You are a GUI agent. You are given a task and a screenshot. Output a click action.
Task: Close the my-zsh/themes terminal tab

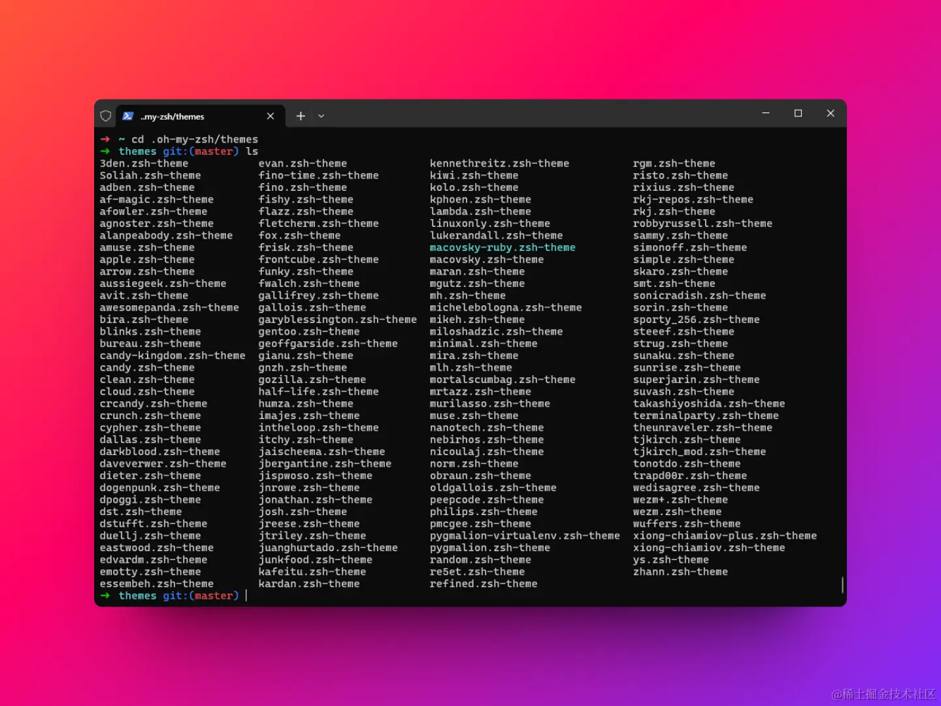(271, 116)
